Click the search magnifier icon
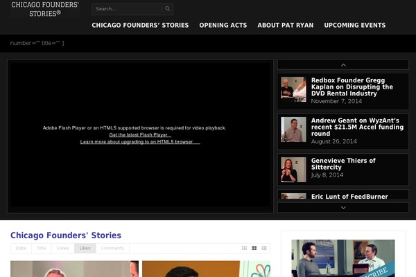This screenshot has width=416, height=277. [167, 9]
